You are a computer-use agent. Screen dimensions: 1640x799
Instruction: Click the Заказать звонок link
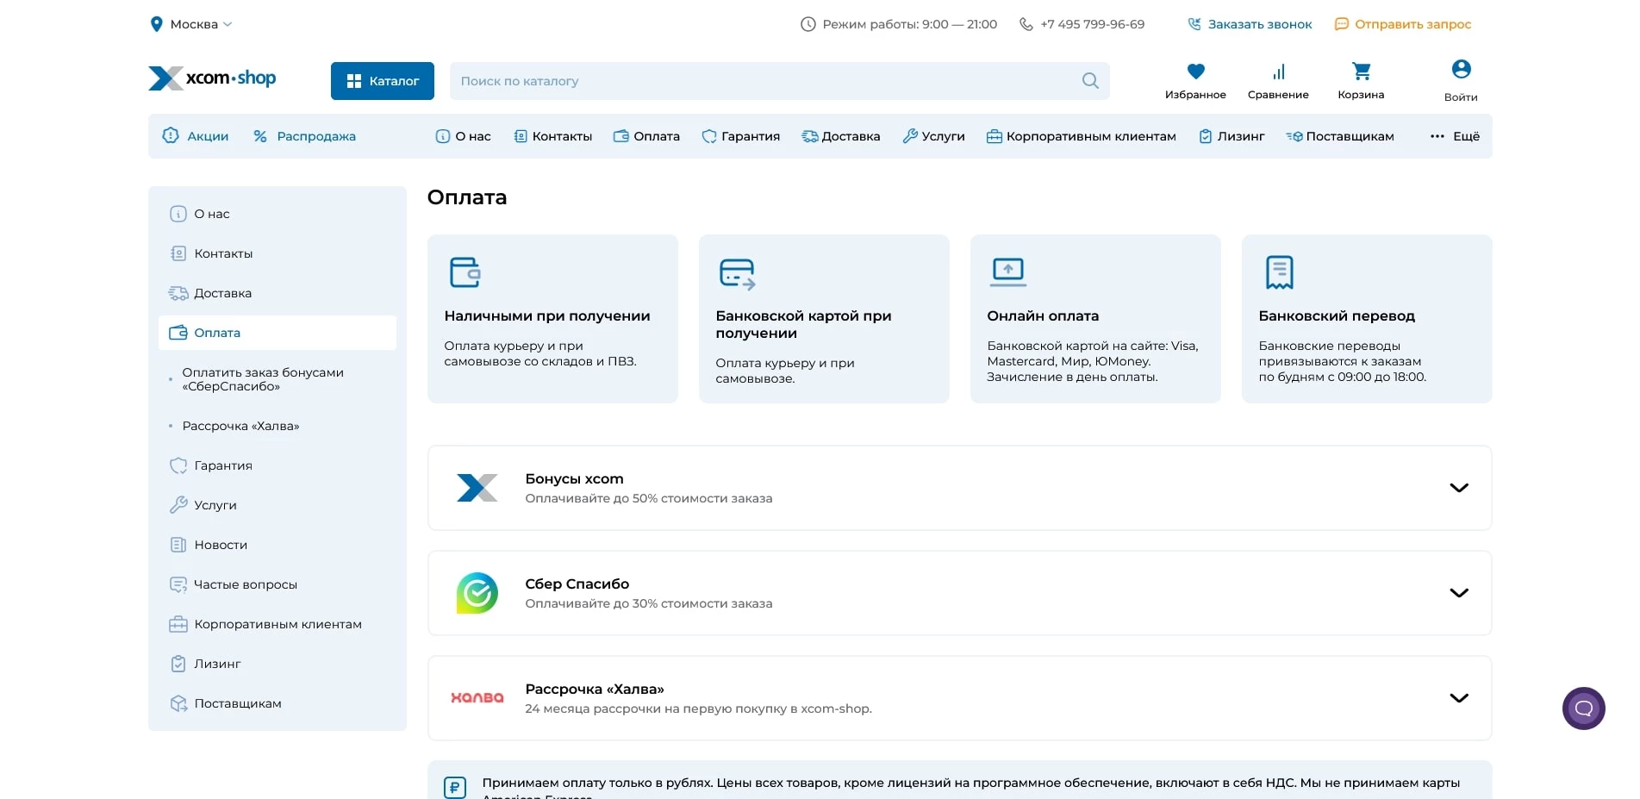1250,24
